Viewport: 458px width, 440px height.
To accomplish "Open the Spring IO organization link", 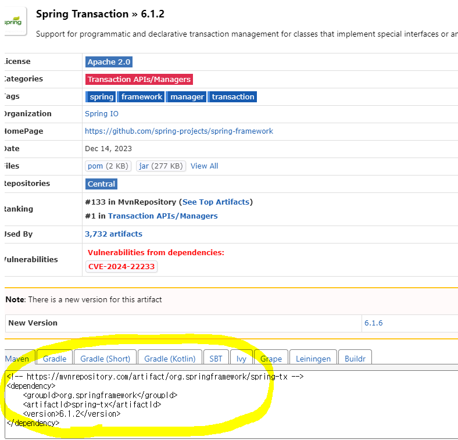I will coord(102,114).
